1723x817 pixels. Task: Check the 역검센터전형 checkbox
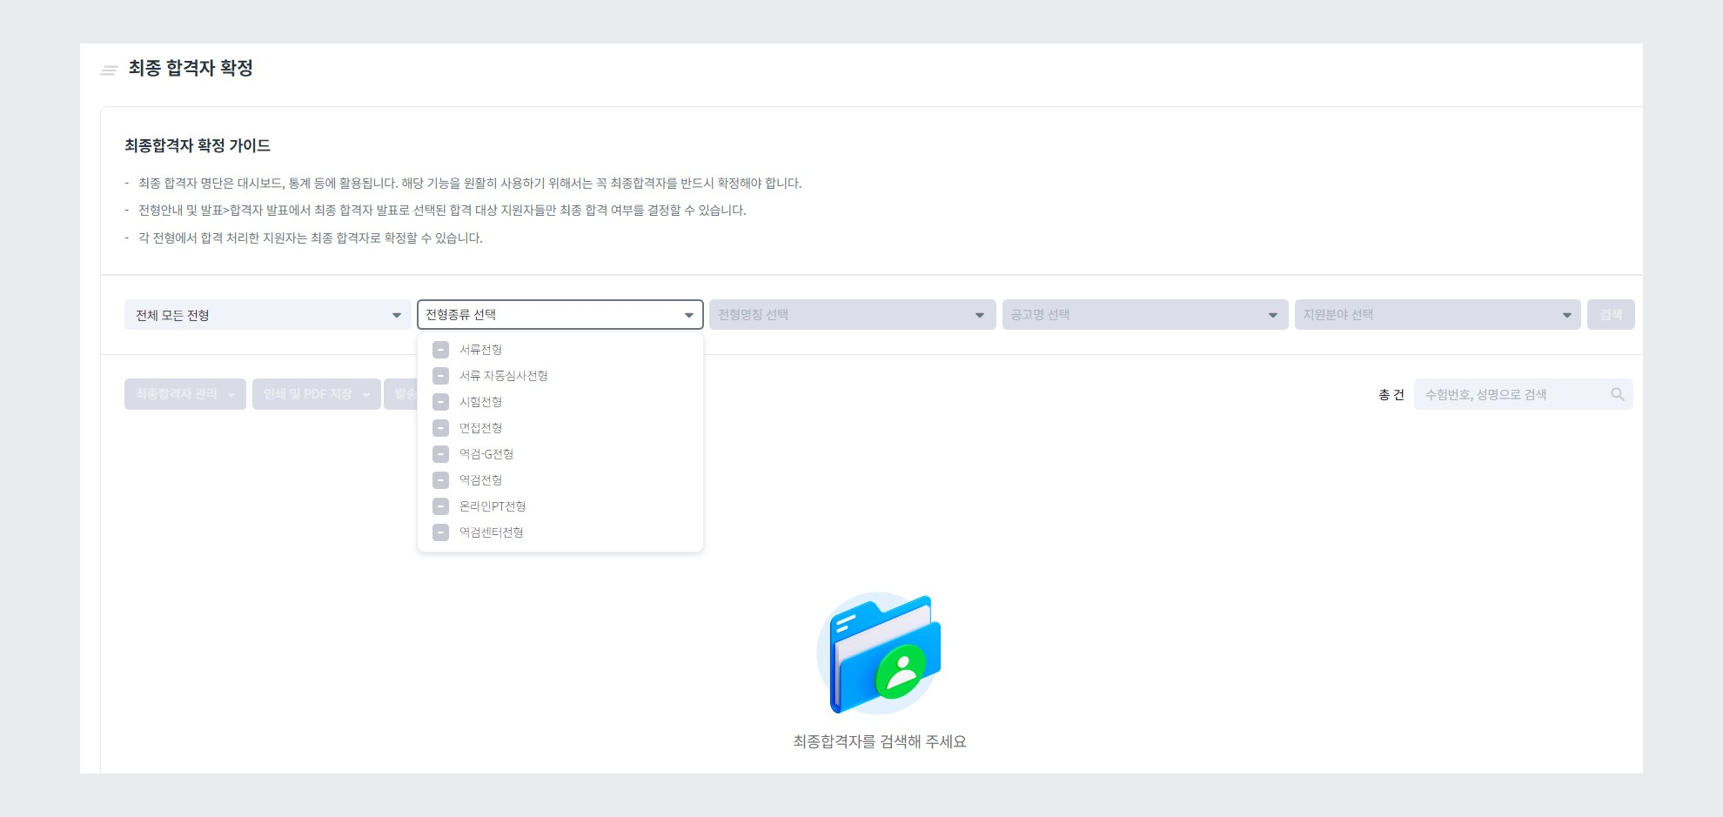coord(439,532)
